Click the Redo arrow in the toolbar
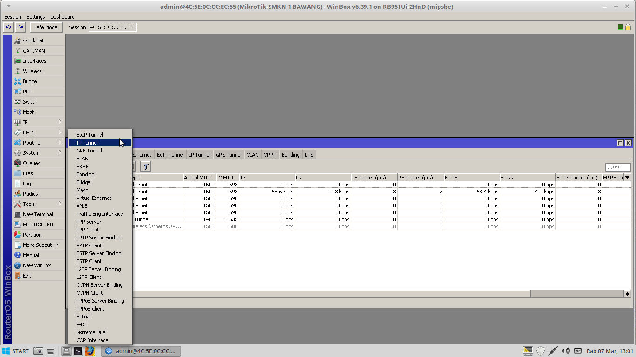The width and height of the screenshot is (636, 357). click(x=20, y=27)
